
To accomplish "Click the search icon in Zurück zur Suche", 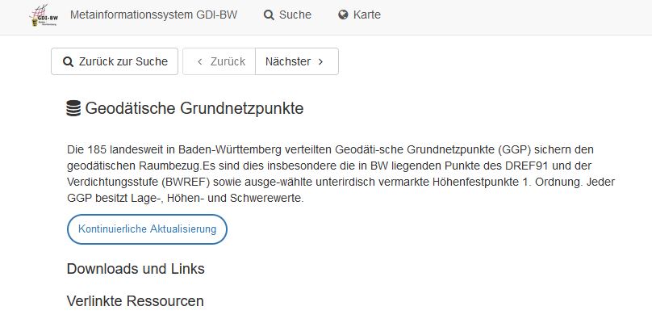I will [x=68, y=61].
